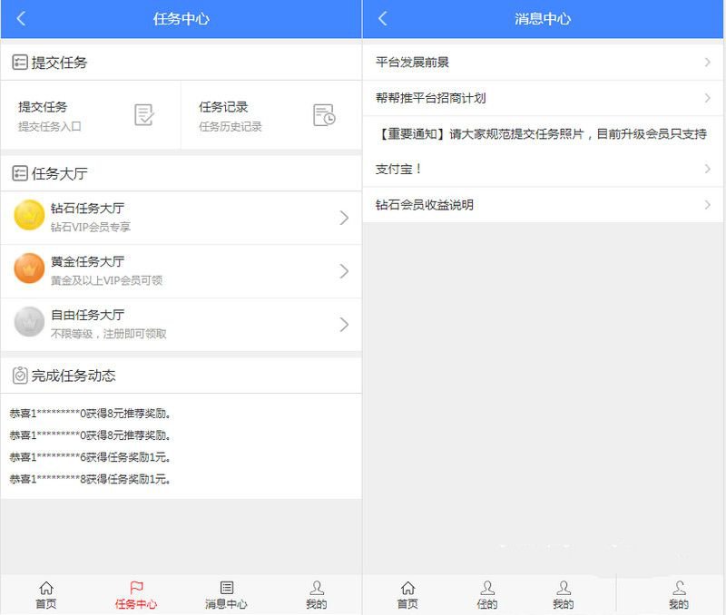Viewport: 726px width, 615px height.
Task: Open 我的 tab in left bottom bar
Action: pyautogui.click(x=316, y=595)
